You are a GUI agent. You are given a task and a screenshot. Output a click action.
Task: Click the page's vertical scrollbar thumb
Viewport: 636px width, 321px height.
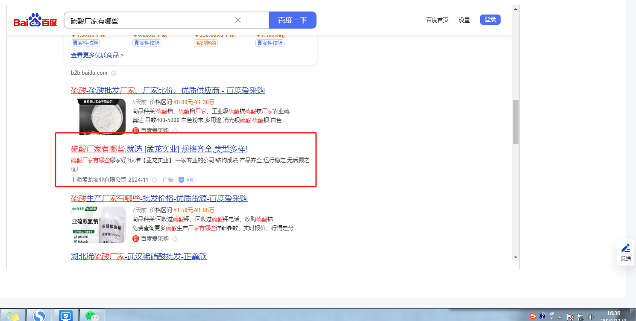(516, 122)
